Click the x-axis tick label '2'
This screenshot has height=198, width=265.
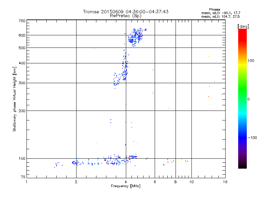point(76,182)
